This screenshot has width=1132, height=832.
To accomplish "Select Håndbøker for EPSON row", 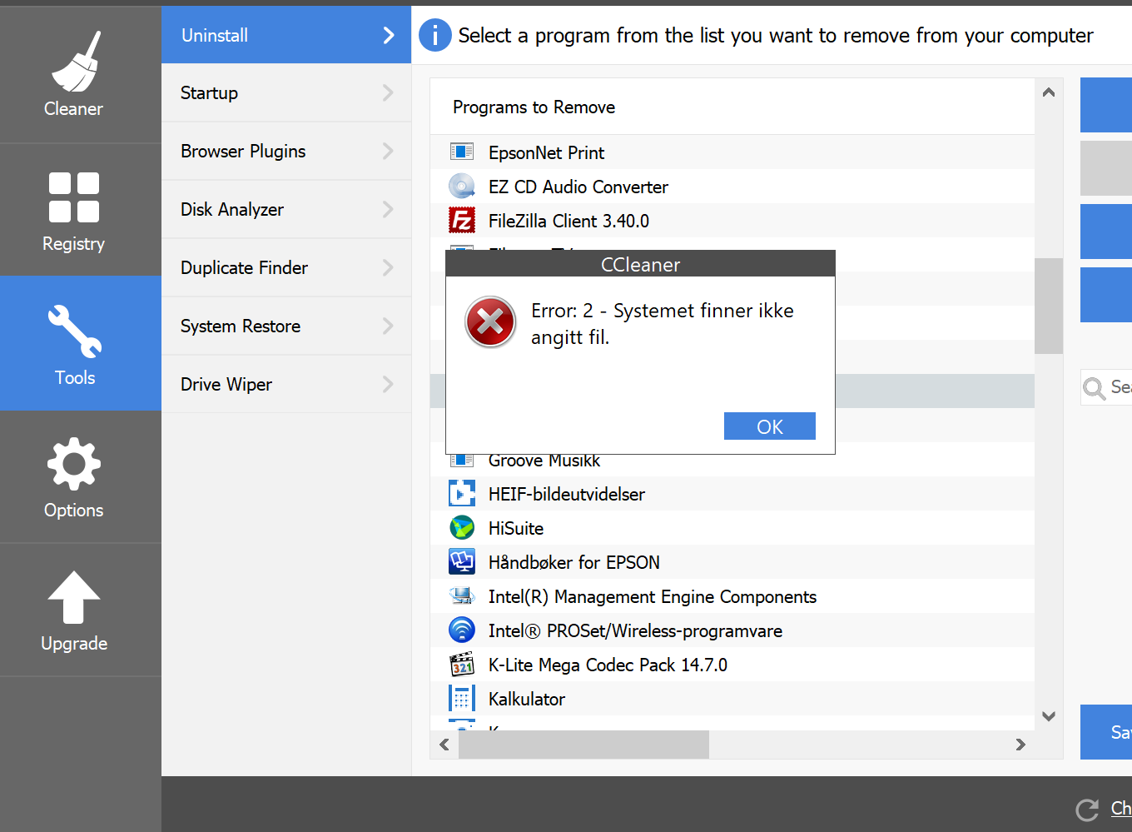I will pyautogui.click(x=732, y=561).
